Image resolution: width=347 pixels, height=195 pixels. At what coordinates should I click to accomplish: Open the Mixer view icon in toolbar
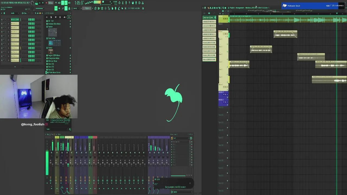pyautogui.click(x=105, y=8)
